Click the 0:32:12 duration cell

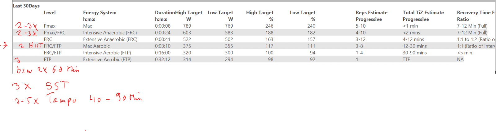[x=163, y=59]
